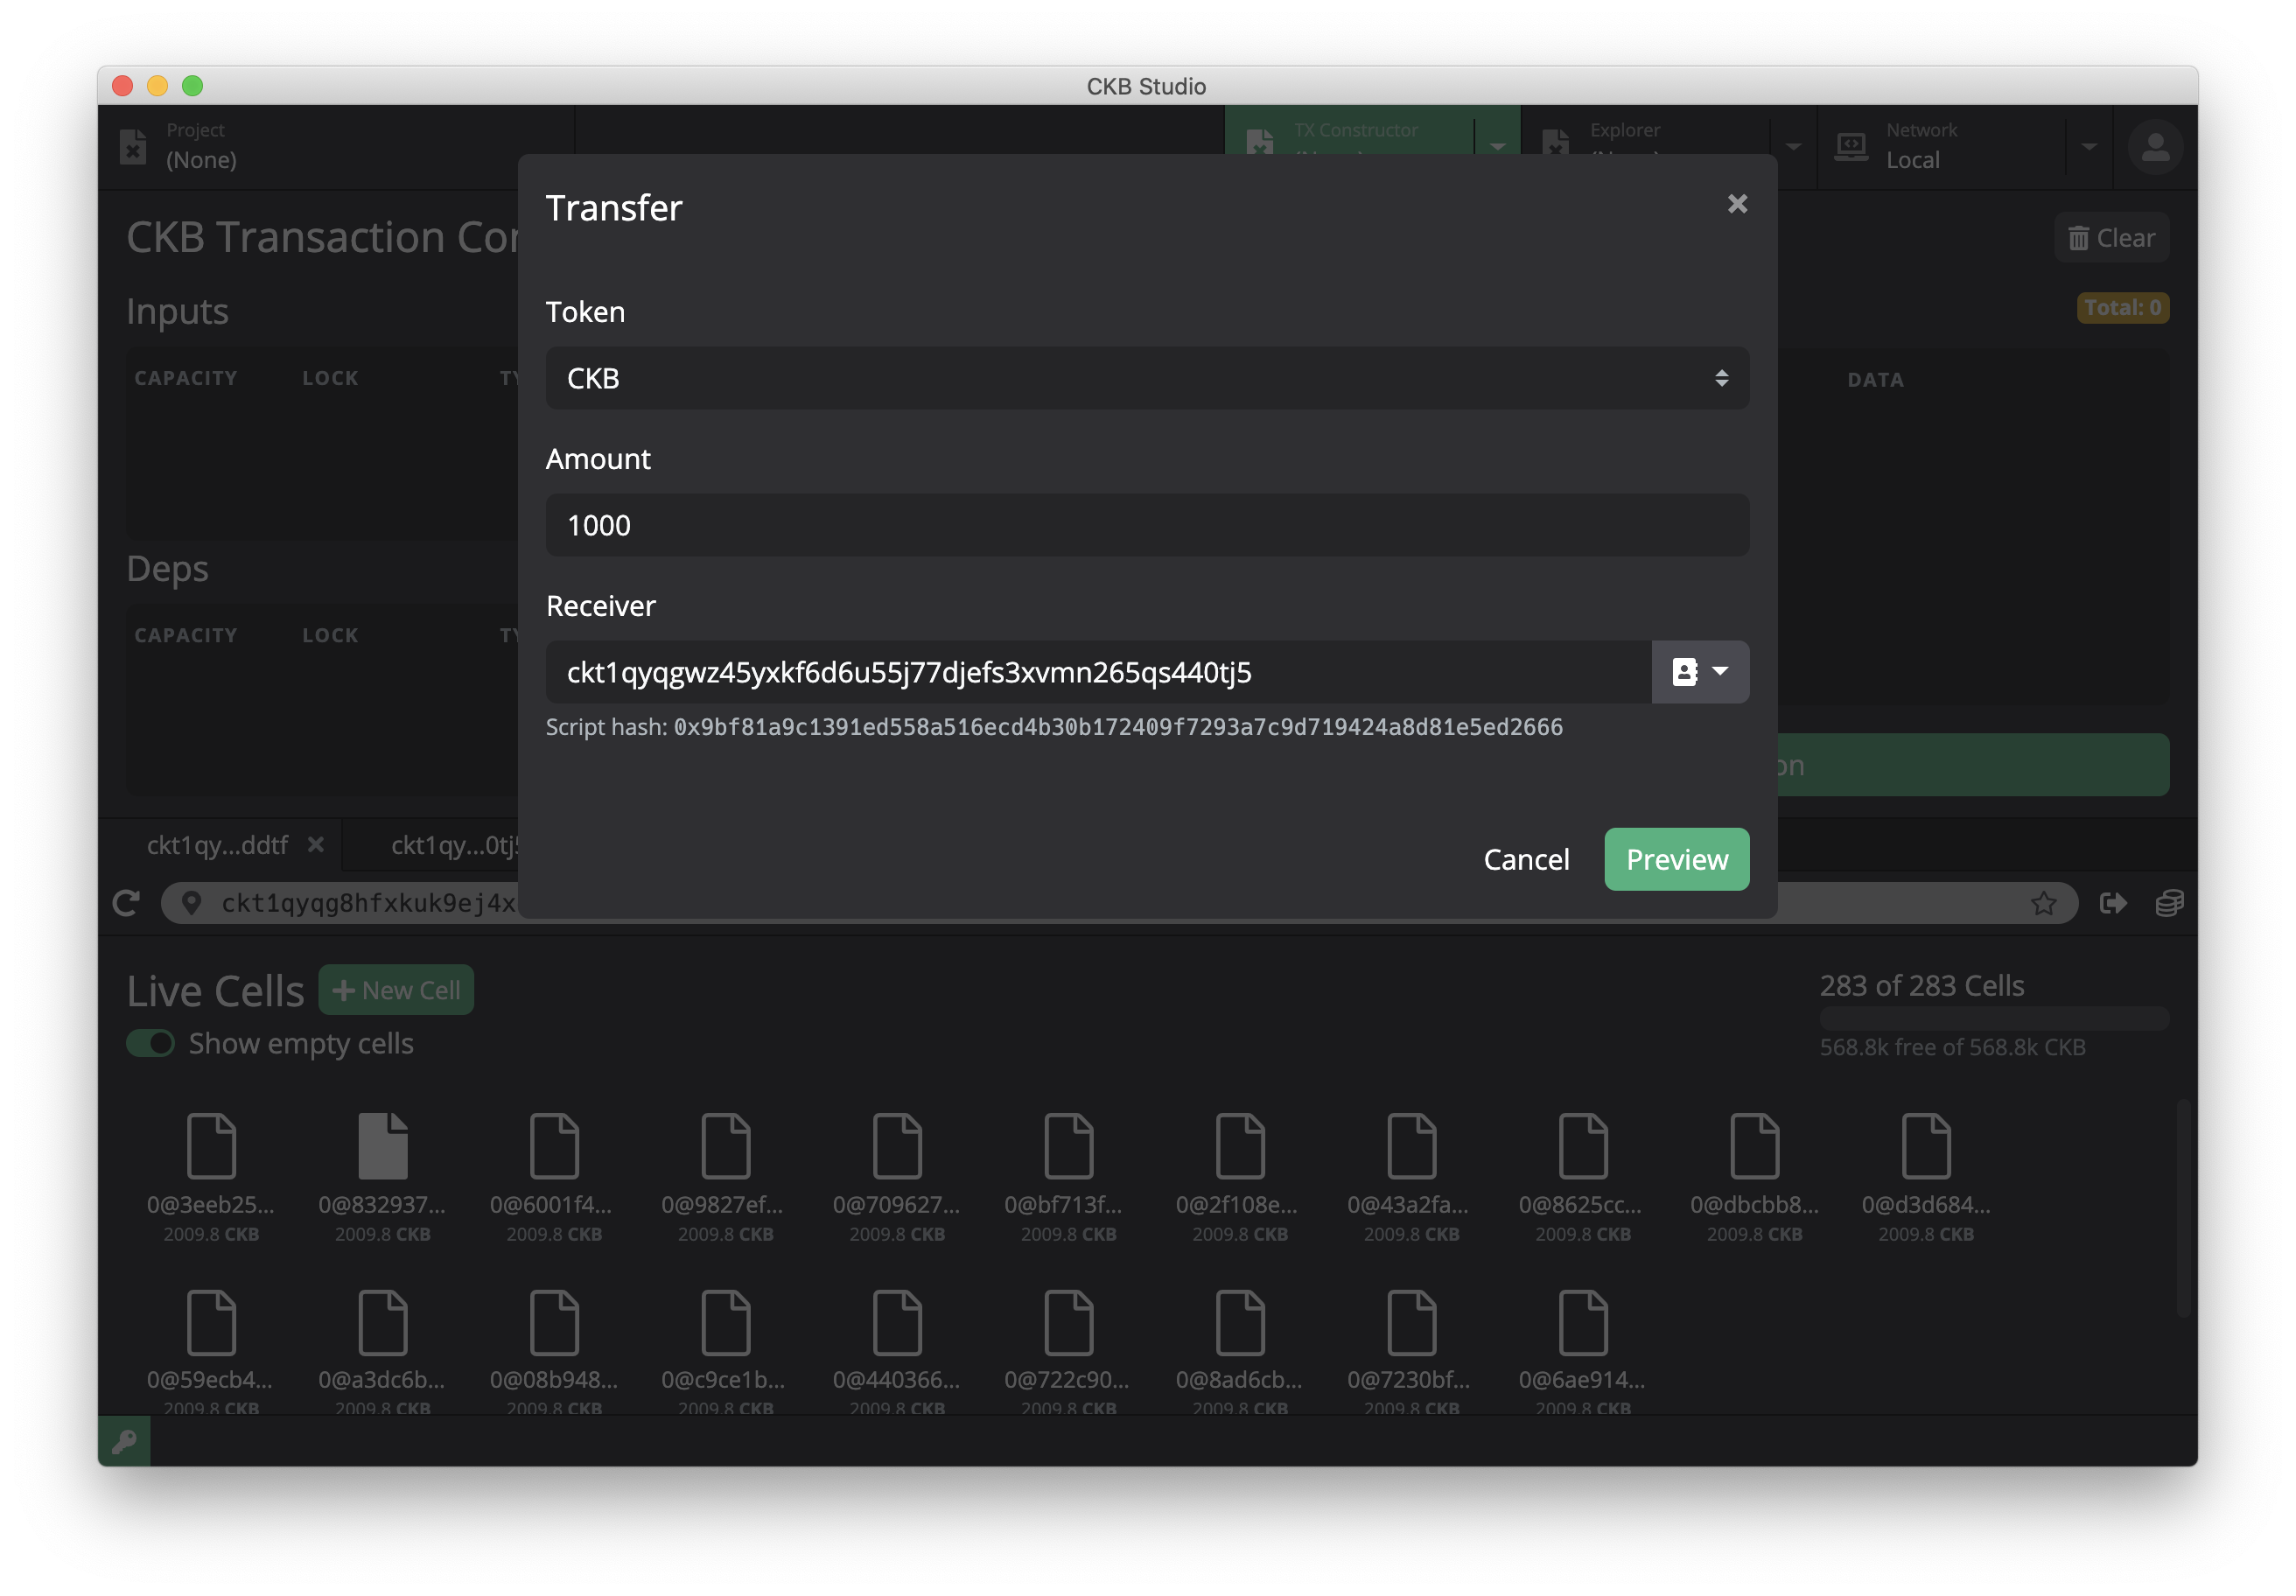Screen dimensions: 2296x1596
Task: Click Cancel in Transfer dialog
Action: [1525, 859]
